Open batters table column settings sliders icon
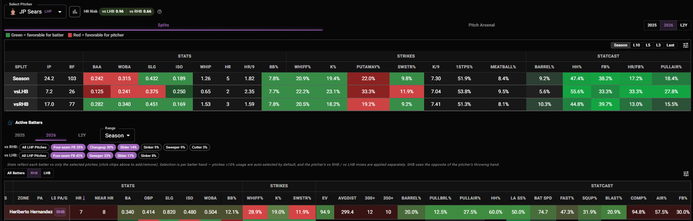 (686, 174)
